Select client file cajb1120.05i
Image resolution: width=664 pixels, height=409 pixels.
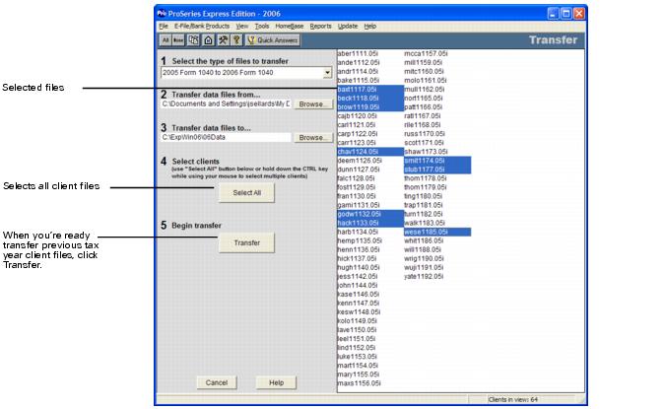pos(358,116)
